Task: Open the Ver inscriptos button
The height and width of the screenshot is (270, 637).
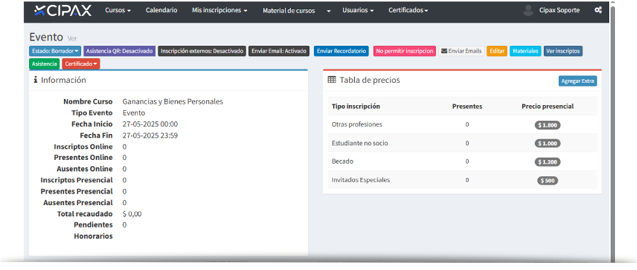Action: coord(562,51)
